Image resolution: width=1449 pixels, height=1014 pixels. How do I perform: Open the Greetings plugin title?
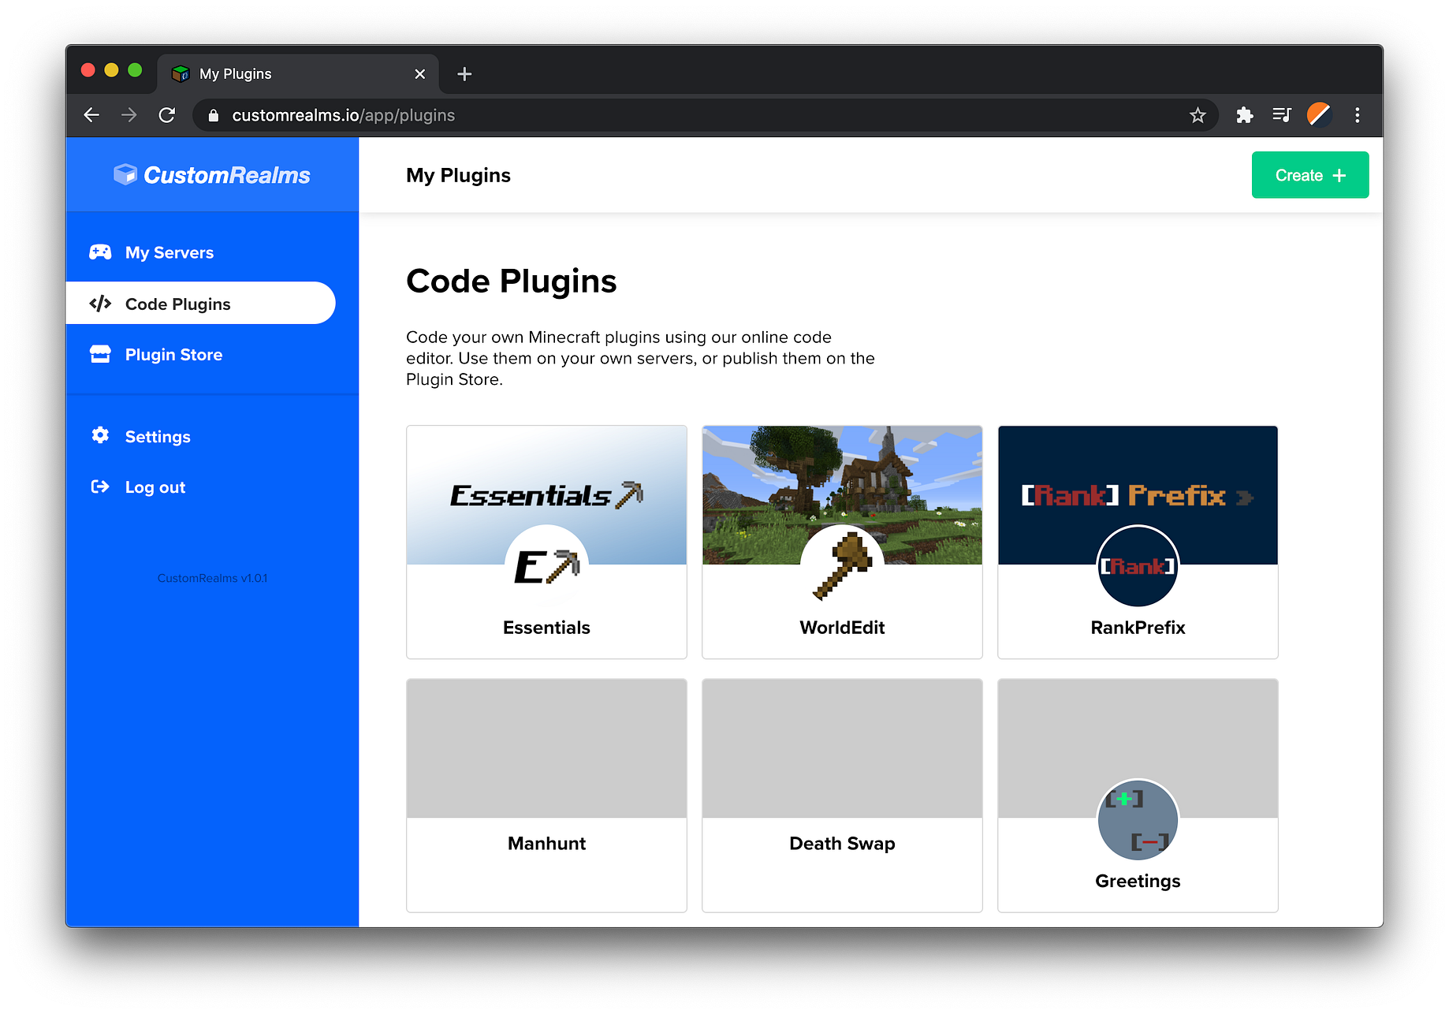tap(1138, 882)
